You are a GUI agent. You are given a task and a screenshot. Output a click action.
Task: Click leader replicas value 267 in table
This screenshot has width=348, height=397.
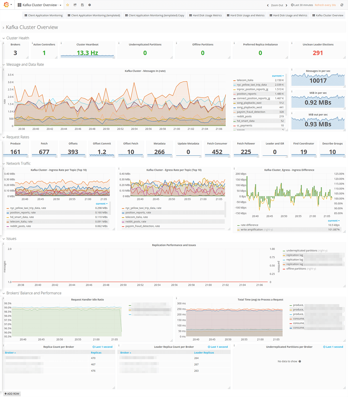(196, 364)
